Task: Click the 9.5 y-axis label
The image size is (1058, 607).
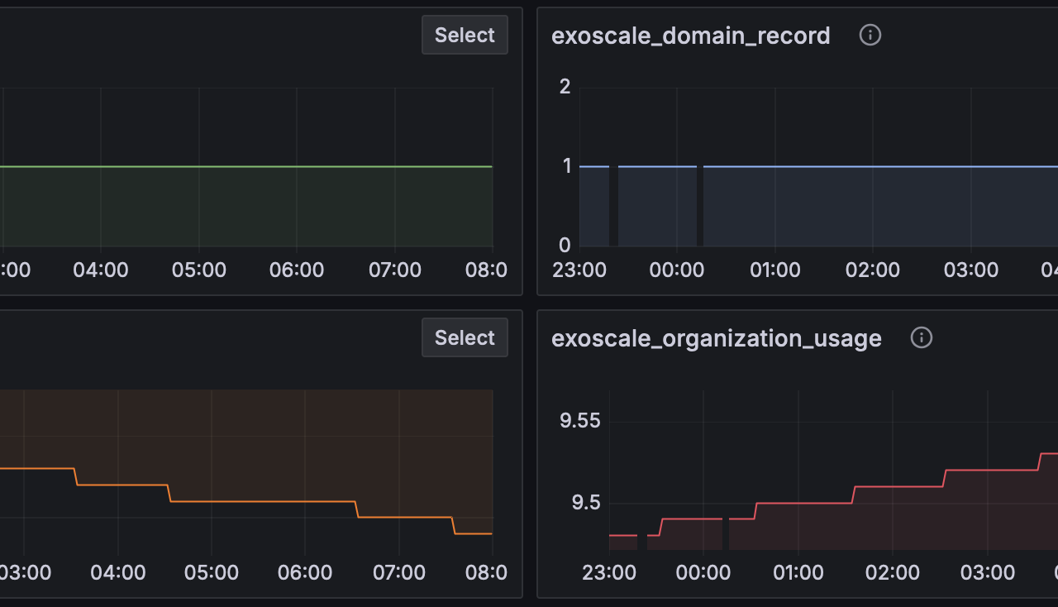Action: pos(585,503)
